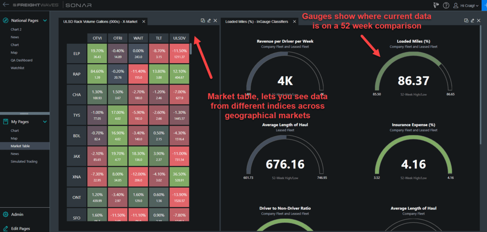Open the help question mark icon
Screen dimensions: 487x232
tap(446, 5)
